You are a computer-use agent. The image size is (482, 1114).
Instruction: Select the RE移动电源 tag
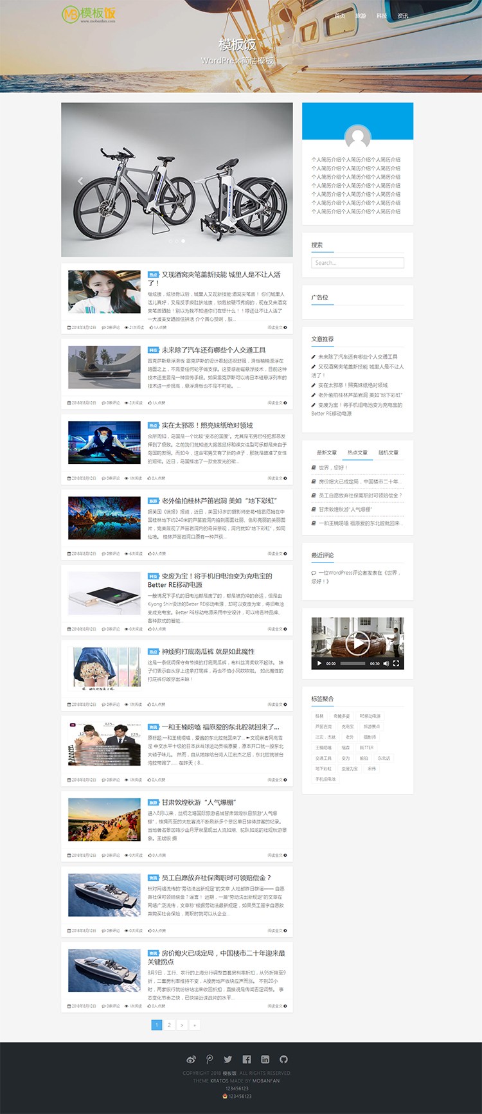370,715
